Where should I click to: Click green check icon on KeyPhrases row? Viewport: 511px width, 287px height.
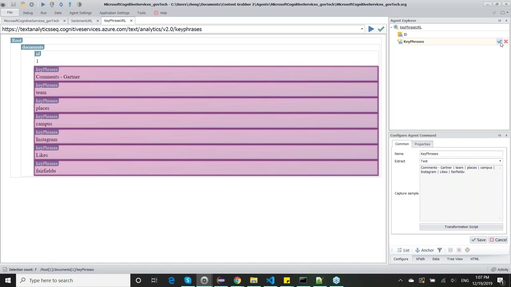499,41
